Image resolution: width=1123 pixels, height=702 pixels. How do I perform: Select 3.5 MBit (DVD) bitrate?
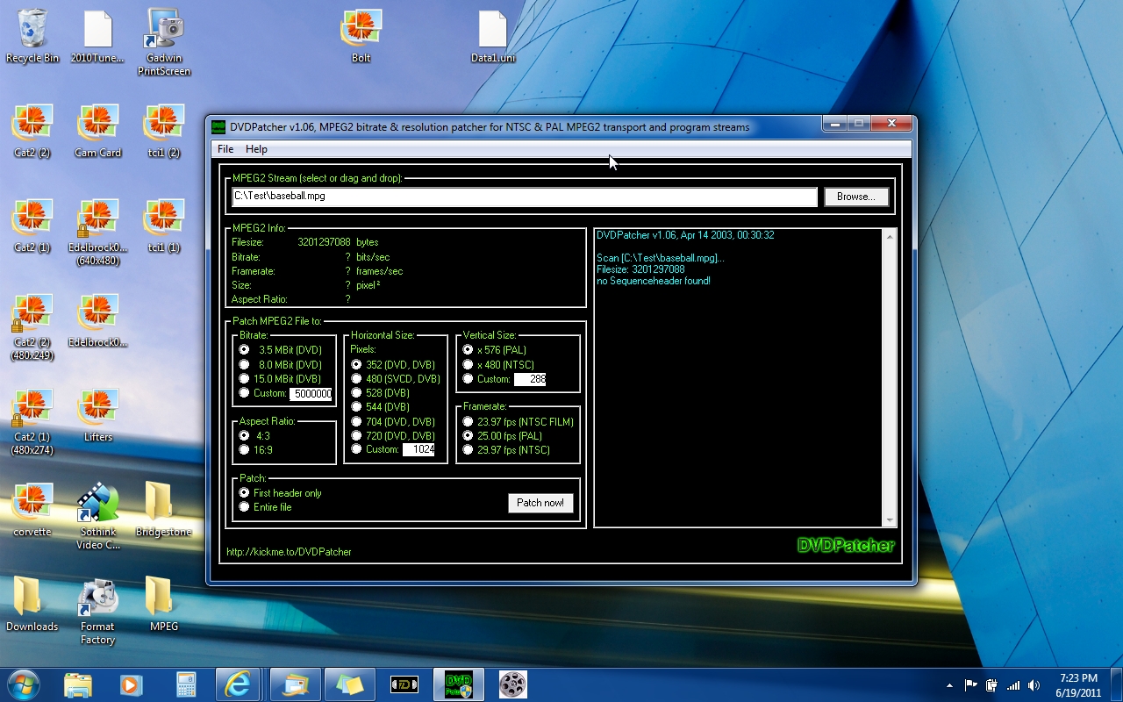click(245, 350)
